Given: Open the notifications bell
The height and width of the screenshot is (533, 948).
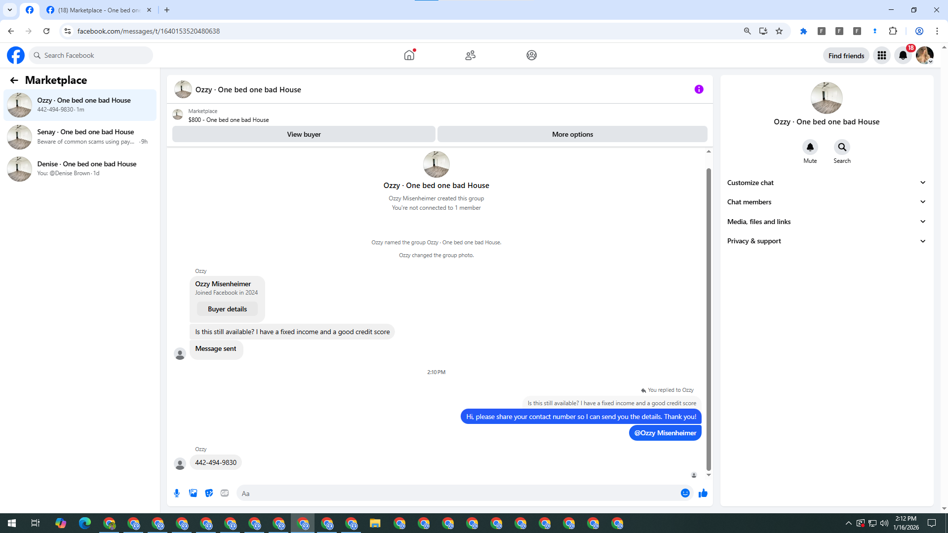Looking at the screenshot, I should pos(903,55).
